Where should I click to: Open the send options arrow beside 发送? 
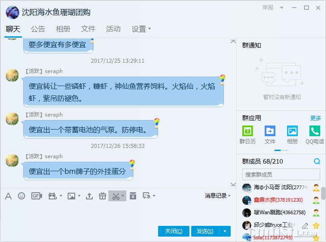(x=225, y=231)
